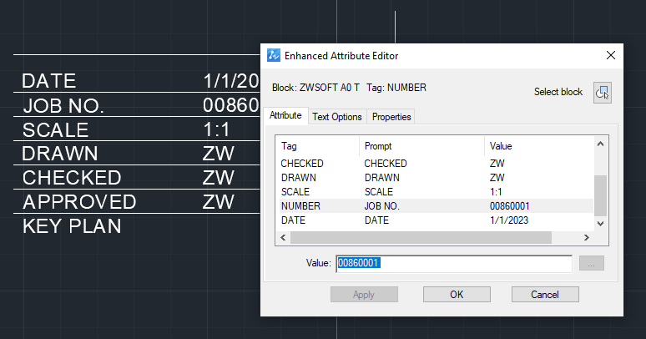This screenshot has width=646, height=339.
Task: Click the 00860001 value cell in list
Action: tap(510, 205)
